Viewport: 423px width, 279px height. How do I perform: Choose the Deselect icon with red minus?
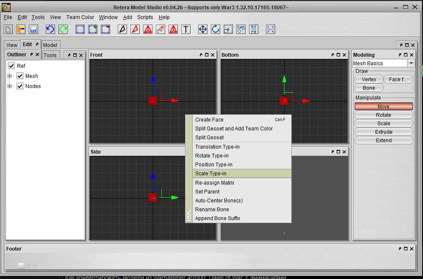[x=105, y=29]
